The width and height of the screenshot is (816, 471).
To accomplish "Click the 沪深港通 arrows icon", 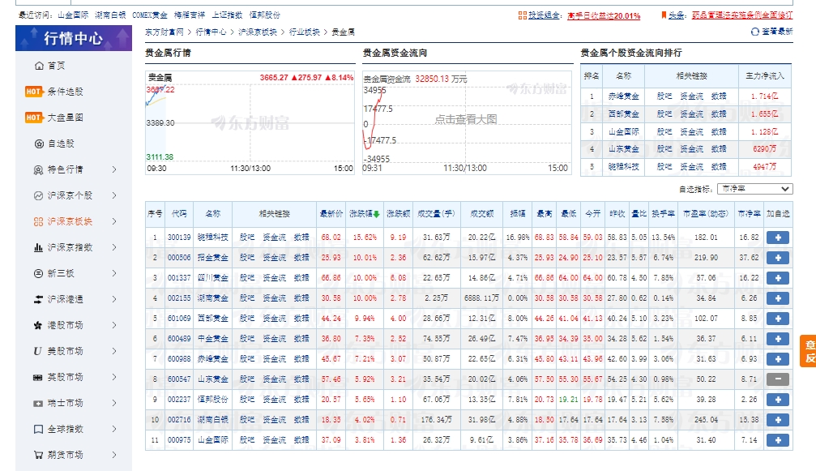I will 39,300.
